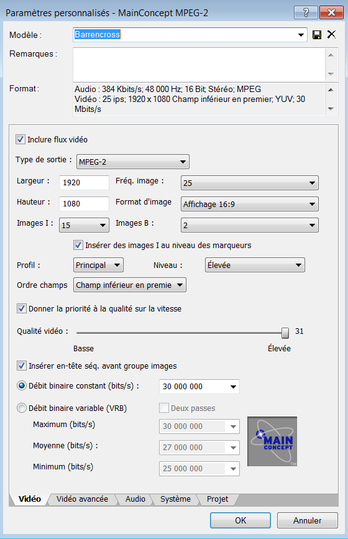348x539 pixels.
Task: Toggle priority of quality over speed checkbox
Action: 21,308
